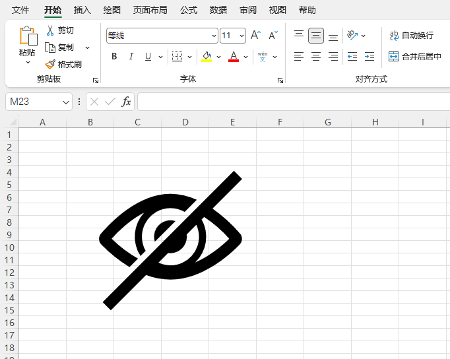This screenshot has height=359, width=450.
Task: Align cell text to the left
Action: point(299,57)
